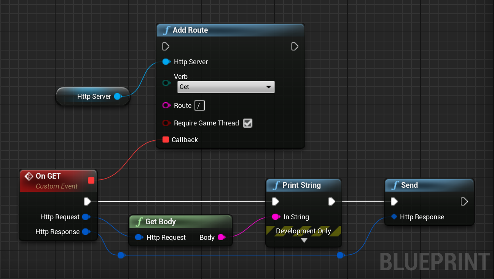Screen dimensions: 494x279
Task: Click the Route text field containing slash
Action: click(199, 106)
